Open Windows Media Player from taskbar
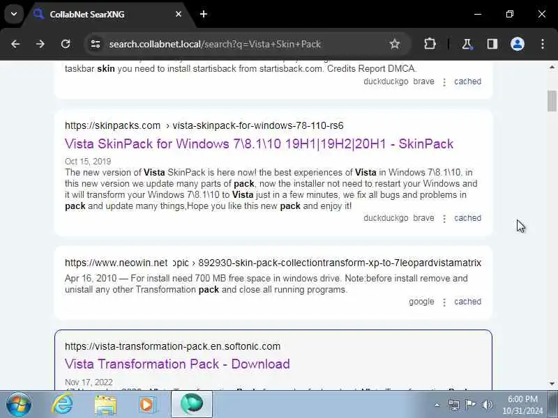This screenshot has height=418, width=558. click(x=147, y=405)
